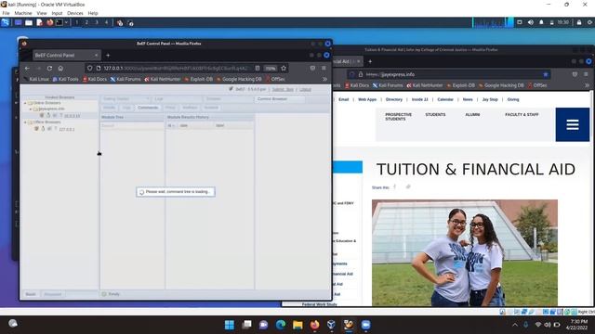Collapse the Online Browsers tree folder
The image size is (595, 334).
tap(25, 103)
